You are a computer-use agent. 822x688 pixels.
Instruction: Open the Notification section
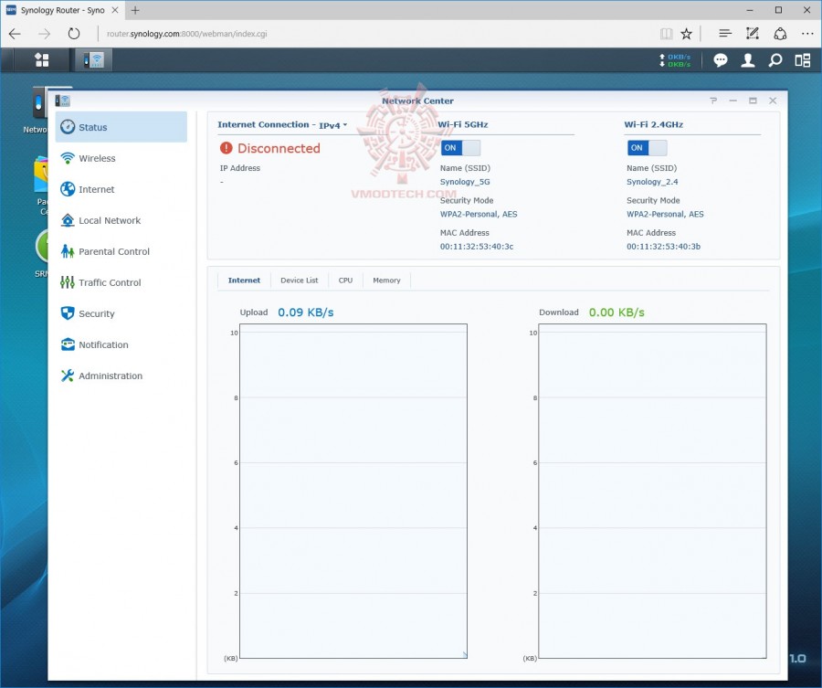[x=121, y=344]
